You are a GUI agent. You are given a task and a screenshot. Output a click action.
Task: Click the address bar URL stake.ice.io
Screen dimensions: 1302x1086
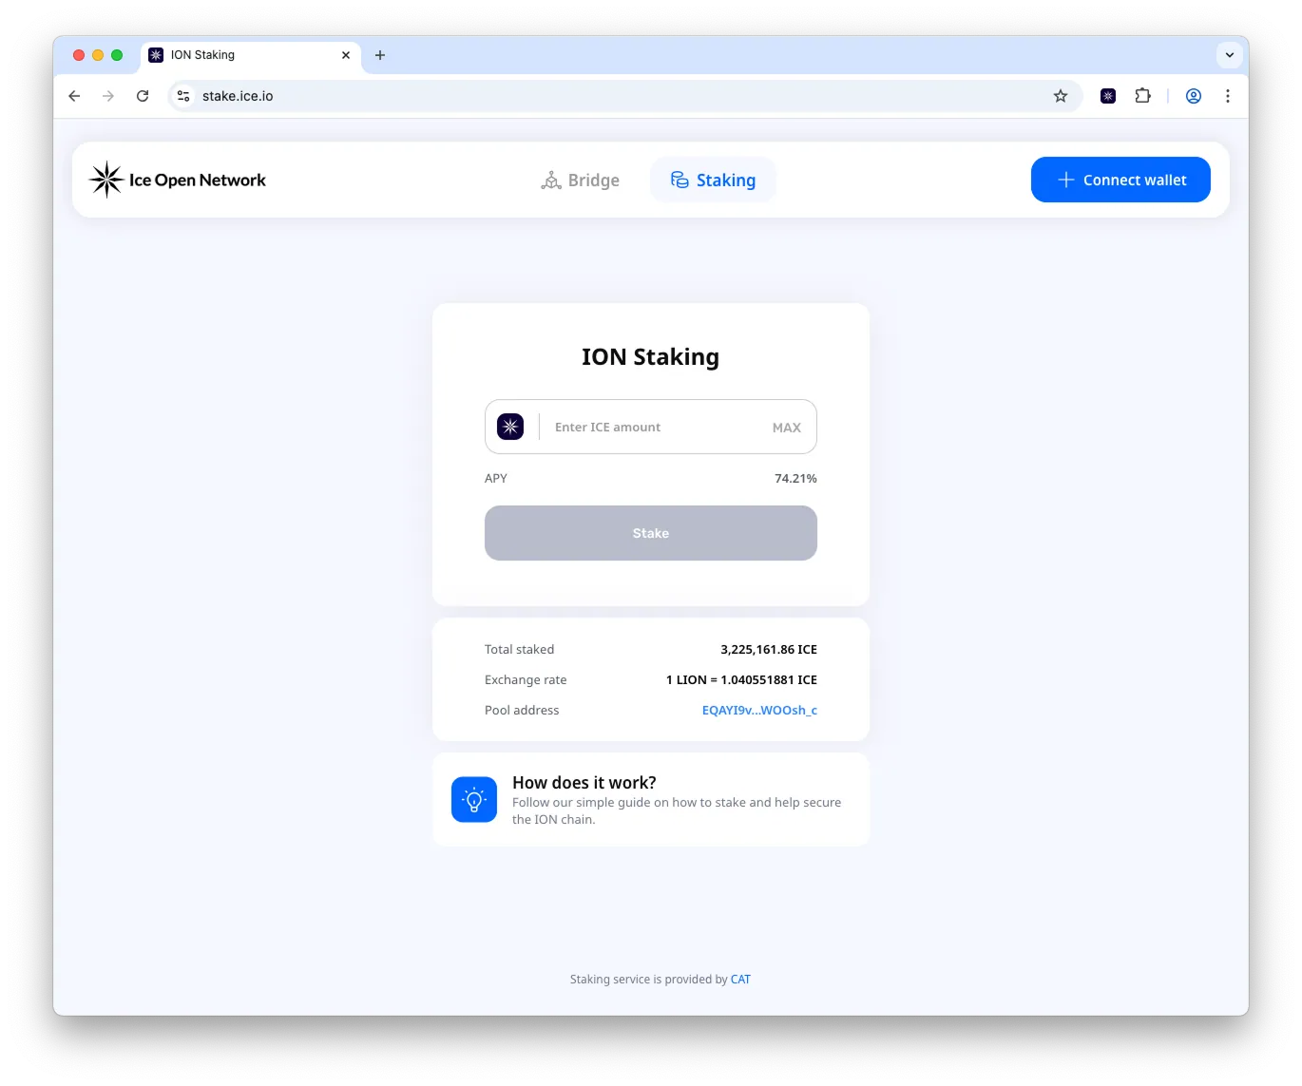click(238, 96)
